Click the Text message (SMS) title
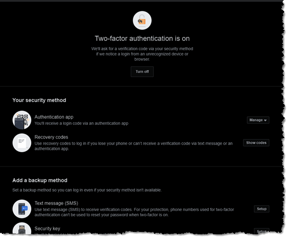 56,203
